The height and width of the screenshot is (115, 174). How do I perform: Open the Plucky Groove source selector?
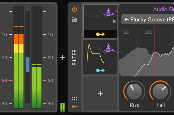[148, 19]
